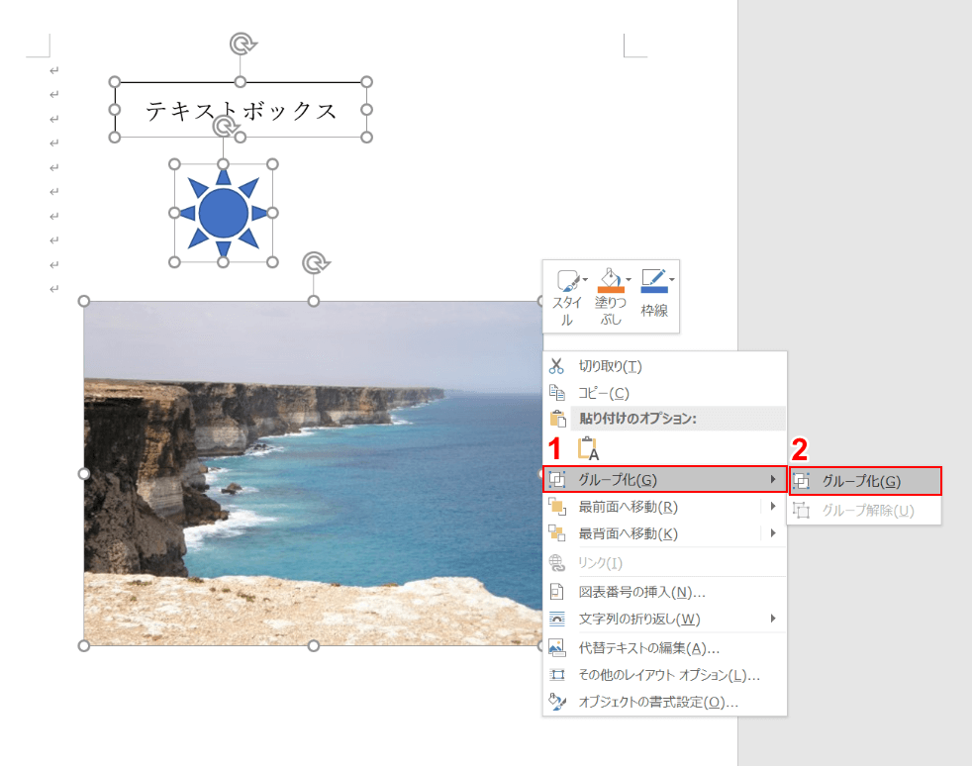Click the outline (枠線) pen icon

(653, 279)
